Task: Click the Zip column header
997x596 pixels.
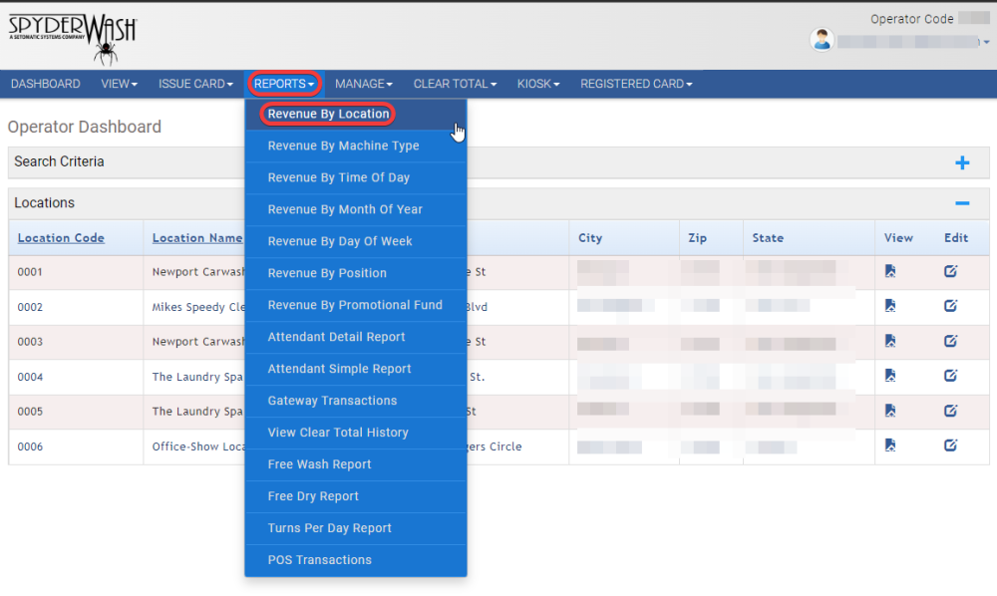Action: 697,238
